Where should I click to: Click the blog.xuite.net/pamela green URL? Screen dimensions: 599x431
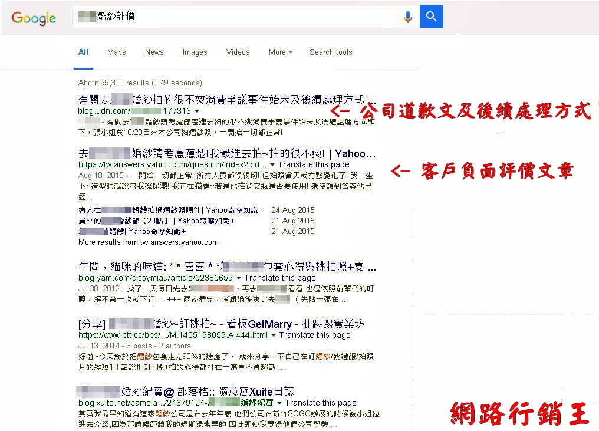pos(176,403)
